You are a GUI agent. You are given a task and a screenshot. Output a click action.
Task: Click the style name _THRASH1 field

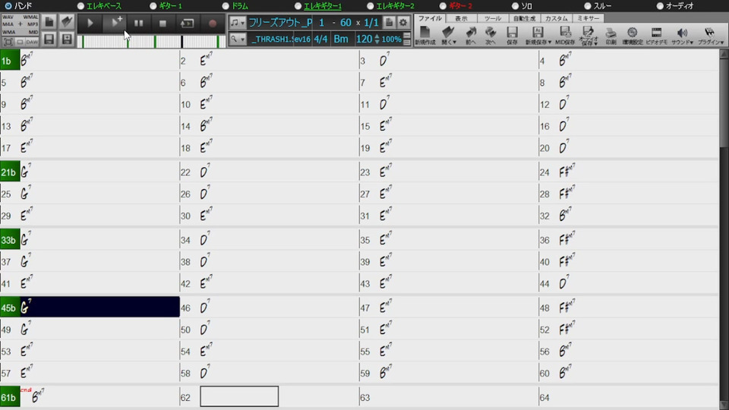[273, 39]
